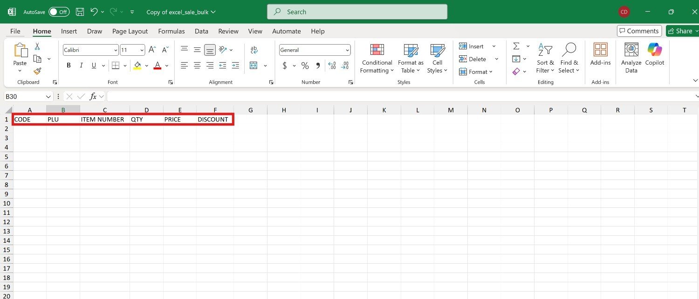This screenshot has width=699, height=299.
Task: Apply the yellow fill color
Action: 137,66
